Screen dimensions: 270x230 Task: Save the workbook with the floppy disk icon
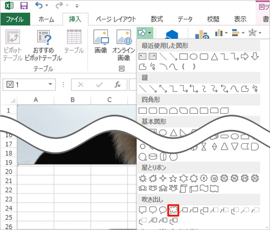pos(24,5)
